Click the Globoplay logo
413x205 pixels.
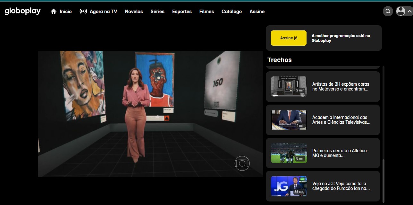[22, 11]
